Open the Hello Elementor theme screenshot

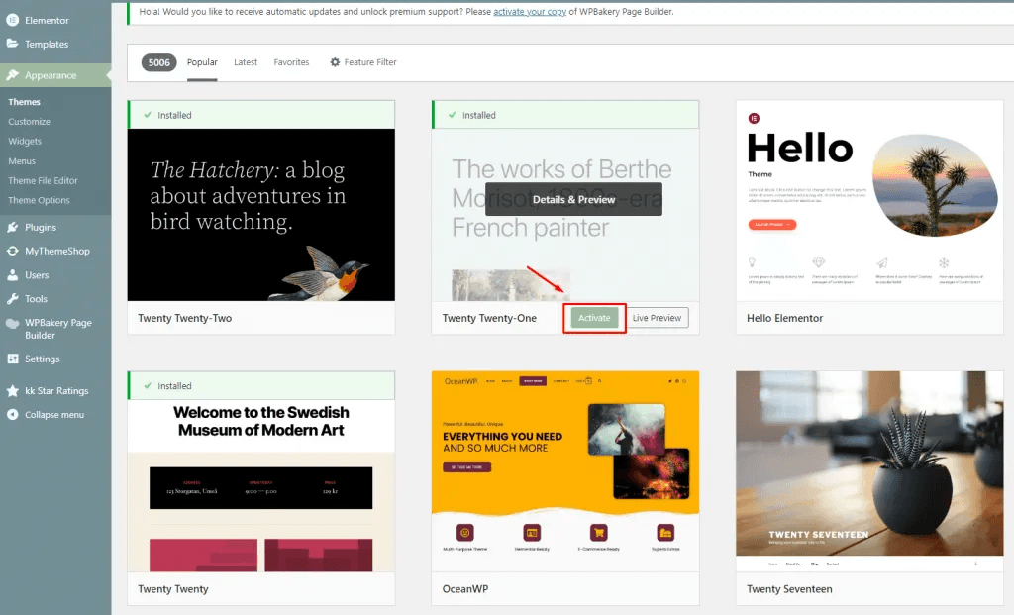pyautogui.click(x=869, y=201)
